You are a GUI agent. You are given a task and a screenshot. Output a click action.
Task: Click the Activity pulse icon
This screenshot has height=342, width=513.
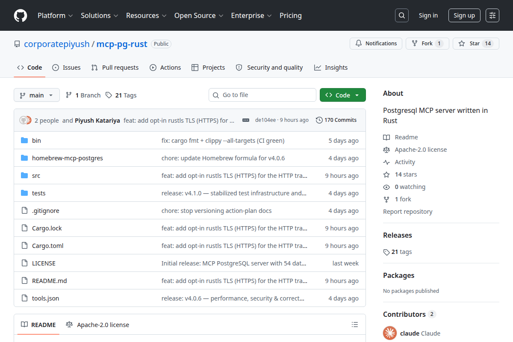(x=386, y=162)
